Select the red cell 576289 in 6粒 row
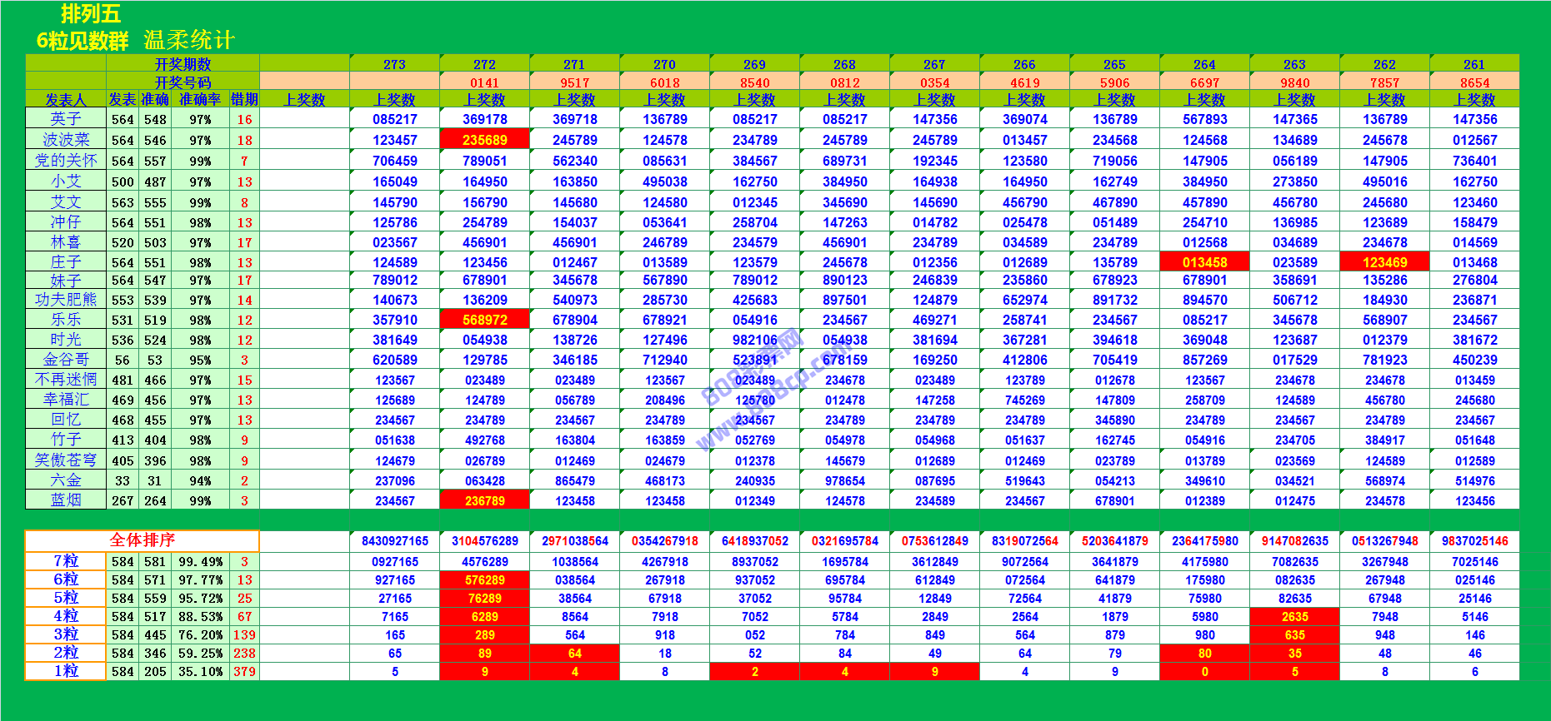Viewport: 1551px width, 721px height. (x=484, y=579)
